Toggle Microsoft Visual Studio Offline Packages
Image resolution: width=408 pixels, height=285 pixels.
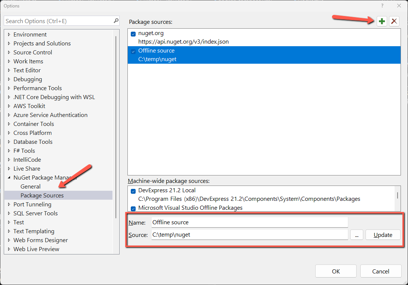pyautogui.click(x=133, y=208)
